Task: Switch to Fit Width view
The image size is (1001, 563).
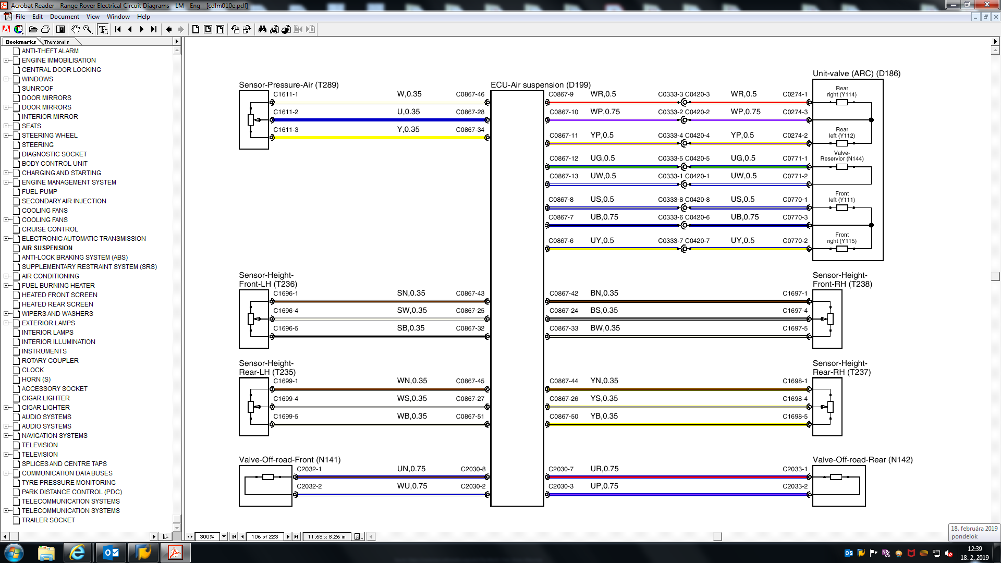Action: [220, 29]
